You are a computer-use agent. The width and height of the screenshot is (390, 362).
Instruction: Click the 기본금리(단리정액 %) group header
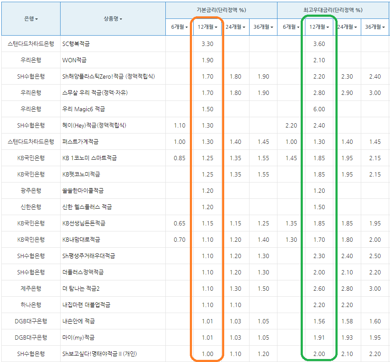pyautogui.click(x=221, y=10)
